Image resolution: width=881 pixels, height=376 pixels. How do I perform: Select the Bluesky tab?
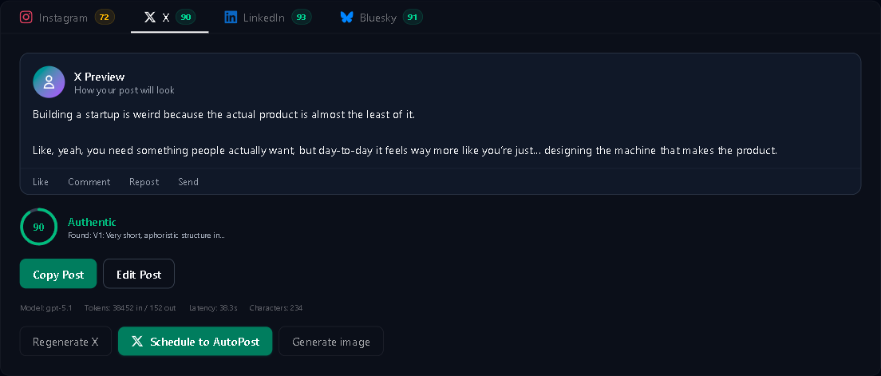pyautogui.click(x=381, y=18)
